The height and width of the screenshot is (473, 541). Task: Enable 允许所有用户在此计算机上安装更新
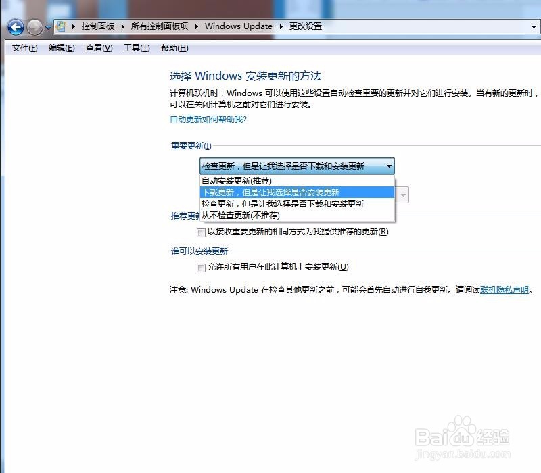[201, 268]
